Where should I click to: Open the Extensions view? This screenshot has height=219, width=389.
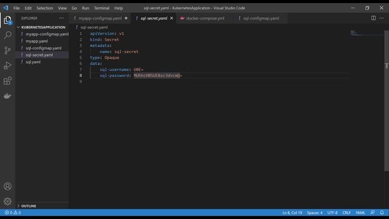7,81
